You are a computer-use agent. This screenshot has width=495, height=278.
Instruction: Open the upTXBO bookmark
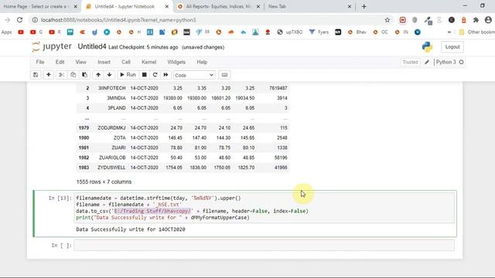pyautogui.click(x=290, y=32)
